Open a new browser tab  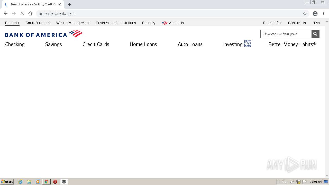[69, 4]
